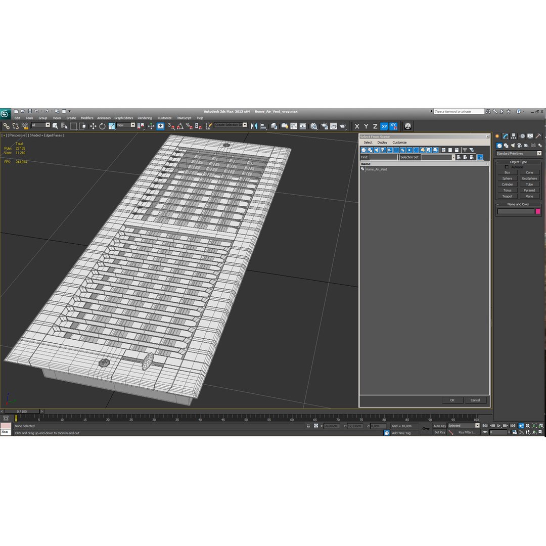Open the Mirror tool
546x546 pixels.
click(x=254, y=126)
